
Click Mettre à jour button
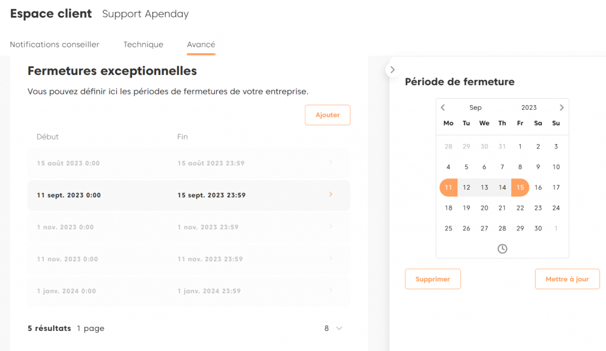567,279
